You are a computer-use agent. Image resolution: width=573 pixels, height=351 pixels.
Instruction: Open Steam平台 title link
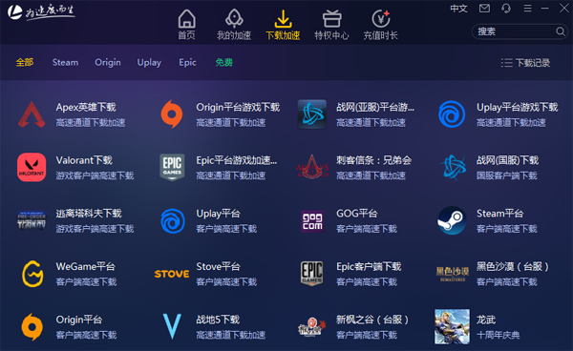tap(499, 214)
